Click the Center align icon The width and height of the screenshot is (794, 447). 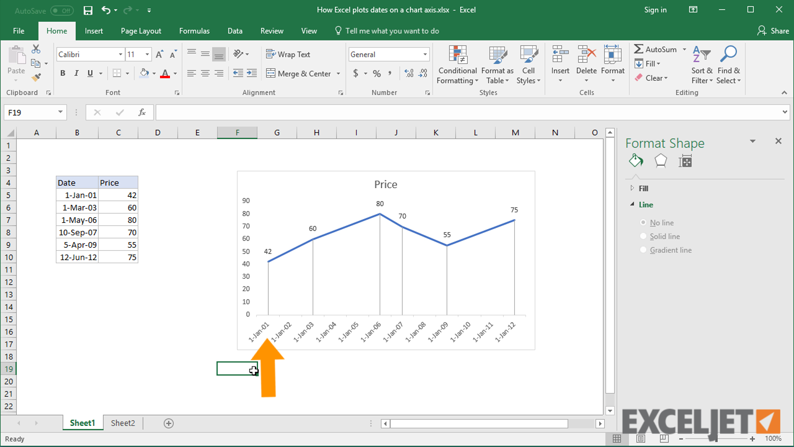[205, 73]
